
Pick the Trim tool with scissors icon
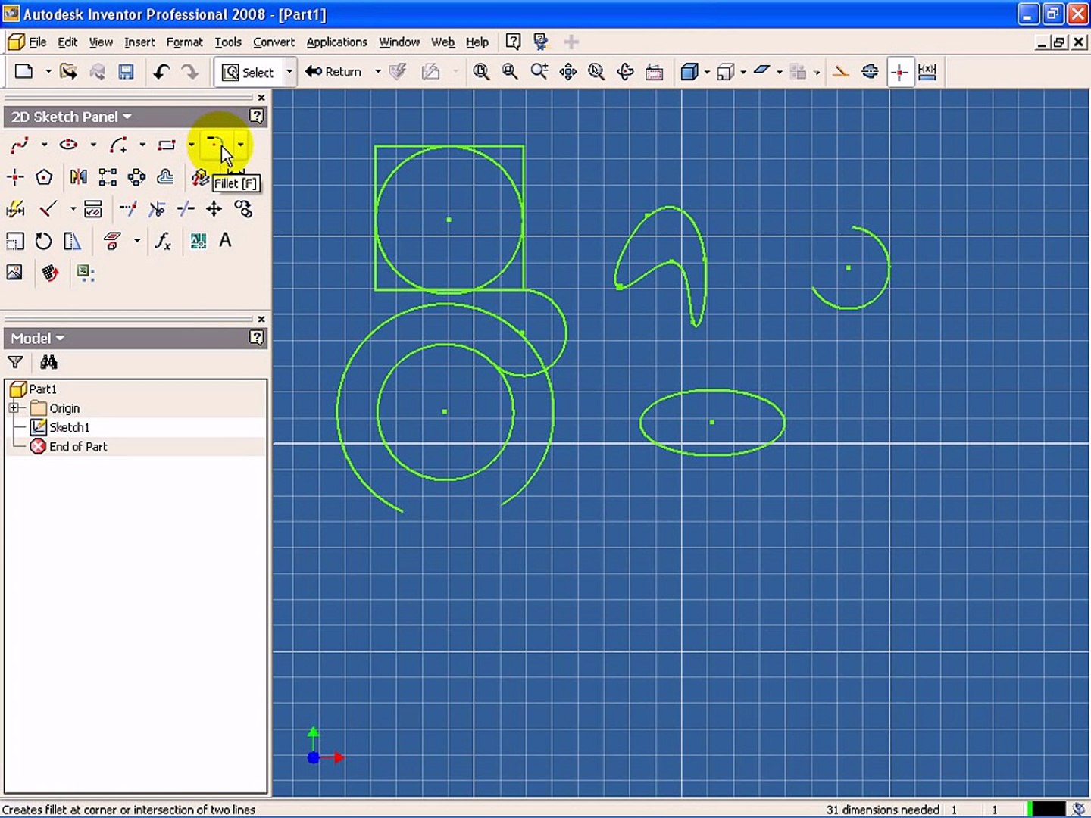pos(157,209)
